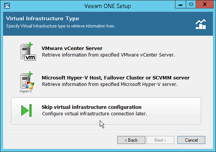216x152 pixels.
Task: Click the Veeam ONE Setup window title text
Action: tap(108, 6)
